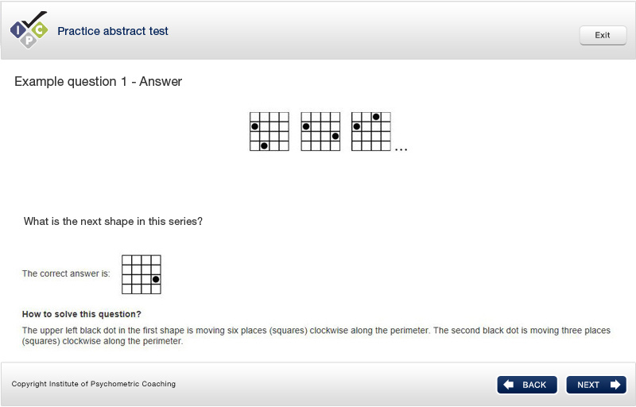The height and width of the screenshot is (407, 636).
Task: Click the Practice abstract test title
Action: [x=113, y=31]
